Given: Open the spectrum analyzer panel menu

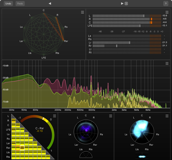Looking at the screenshot, I should [167, 63].
